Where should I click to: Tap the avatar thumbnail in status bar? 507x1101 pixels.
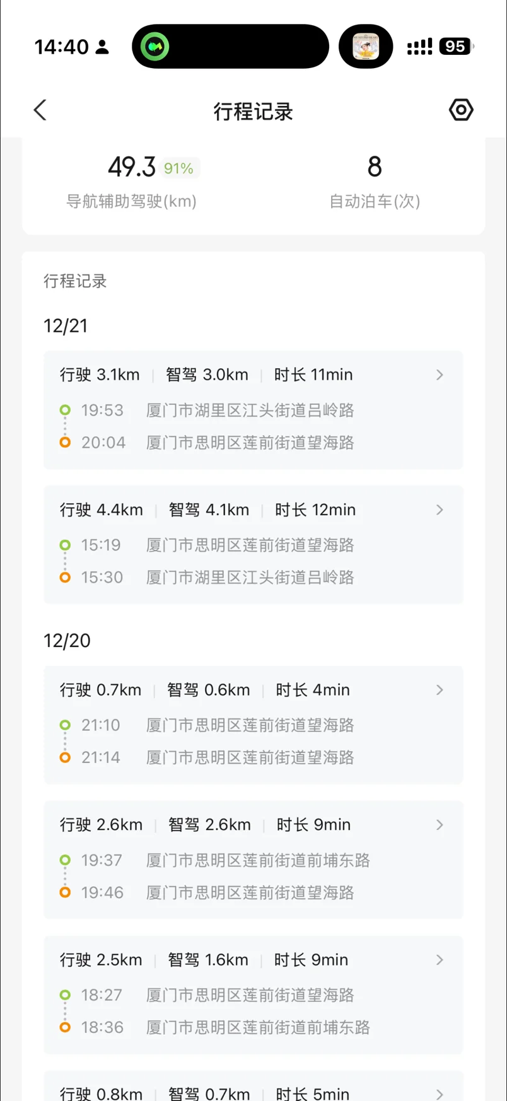point(366,47)
